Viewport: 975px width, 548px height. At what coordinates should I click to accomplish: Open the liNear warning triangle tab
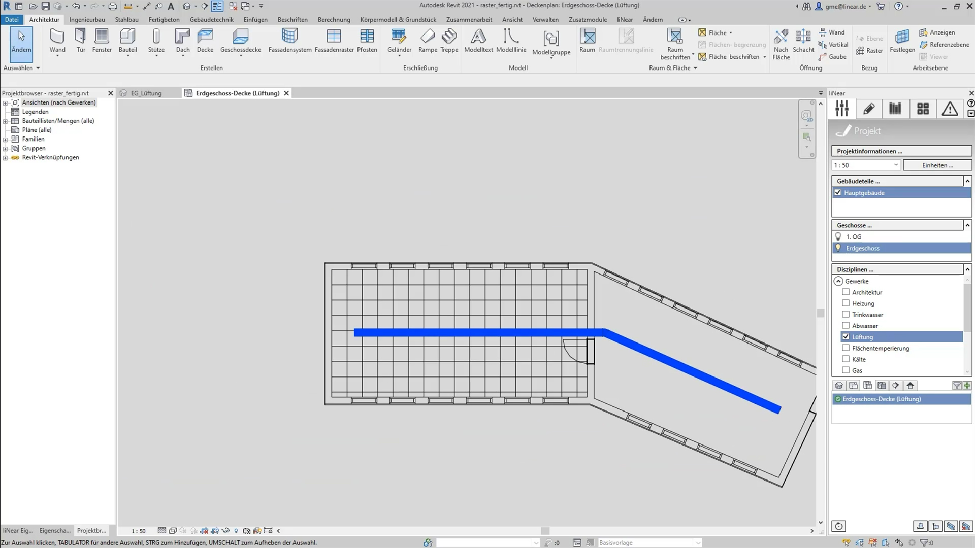click(x=950, y=109)
